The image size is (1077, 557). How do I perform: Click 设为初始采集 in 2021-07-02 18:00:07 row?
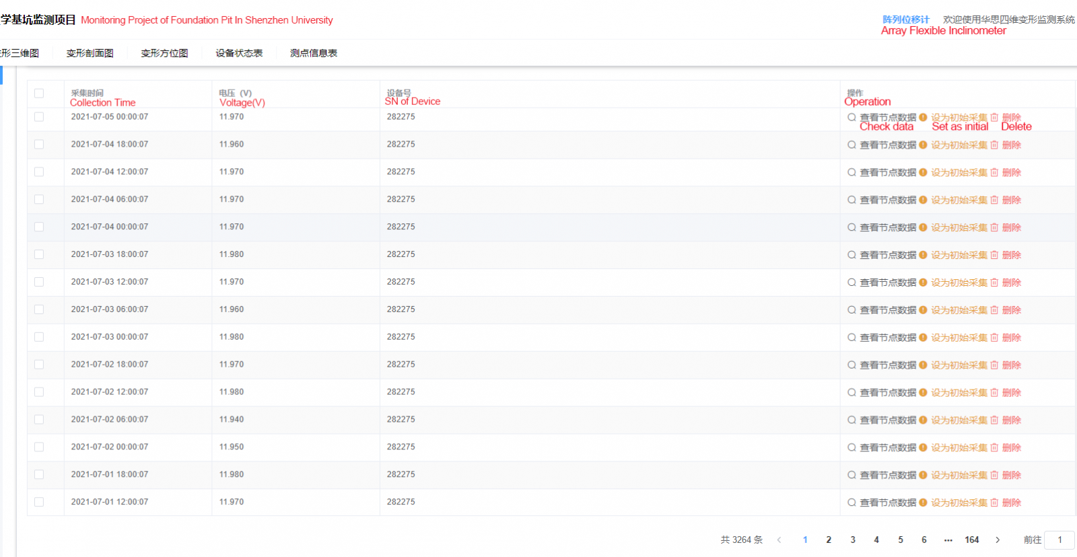tap(959, 365)
